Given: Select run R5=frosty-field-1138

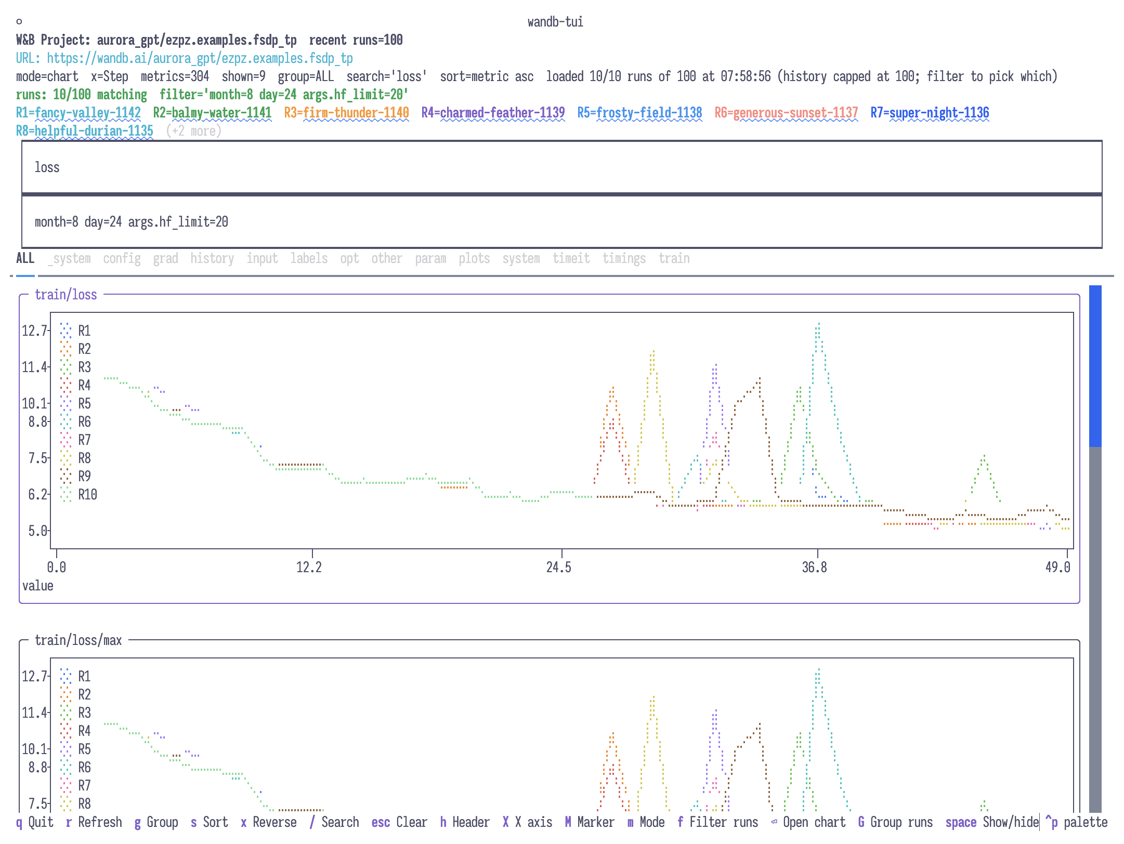Looking at the screenshot, I should click(x=640, y=113).
